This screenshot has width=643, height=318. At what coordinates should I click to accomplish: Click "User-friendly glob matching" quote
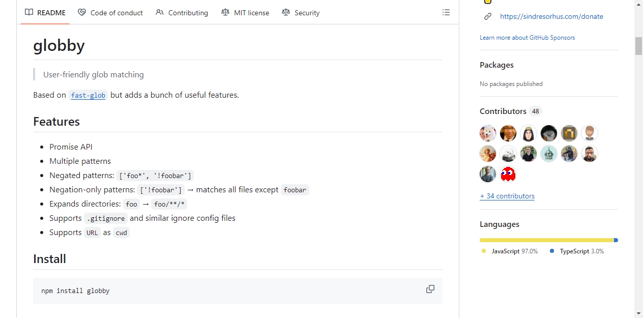tap(94, 75)
